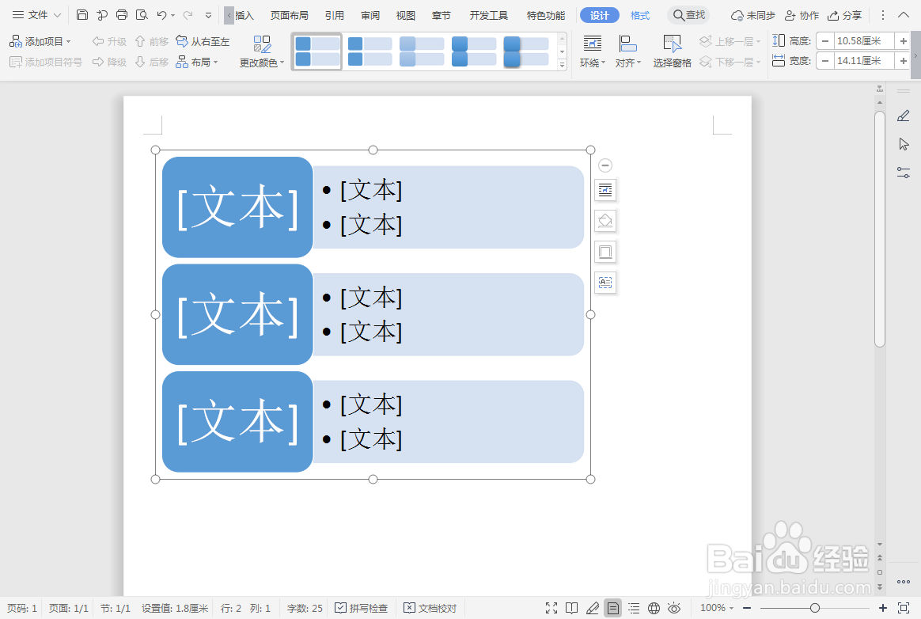Viewport: 921px width, 619px height.
Task: Select the 设计 tab
Action: [x=599, y=15]
